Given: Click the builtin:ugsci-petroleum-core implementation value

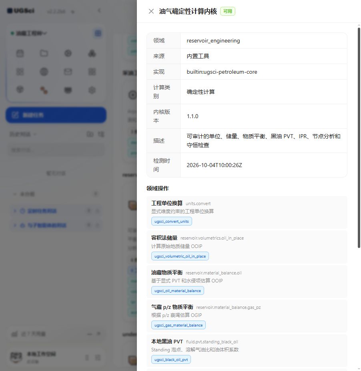Looking at the screenshot, I should [x=222, y=72].
